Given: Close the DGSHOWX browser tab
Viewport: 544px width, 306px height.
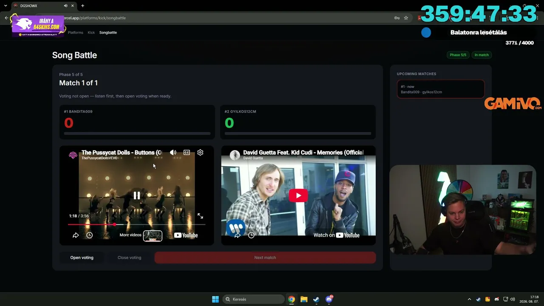Looking at the screenshot, I should tap(73, 6).
